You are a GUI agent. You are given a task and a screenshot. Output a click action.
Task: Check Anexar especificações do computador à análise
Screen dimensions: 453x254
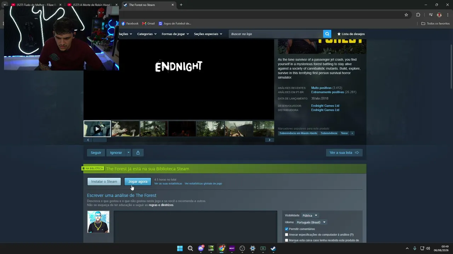287,235
